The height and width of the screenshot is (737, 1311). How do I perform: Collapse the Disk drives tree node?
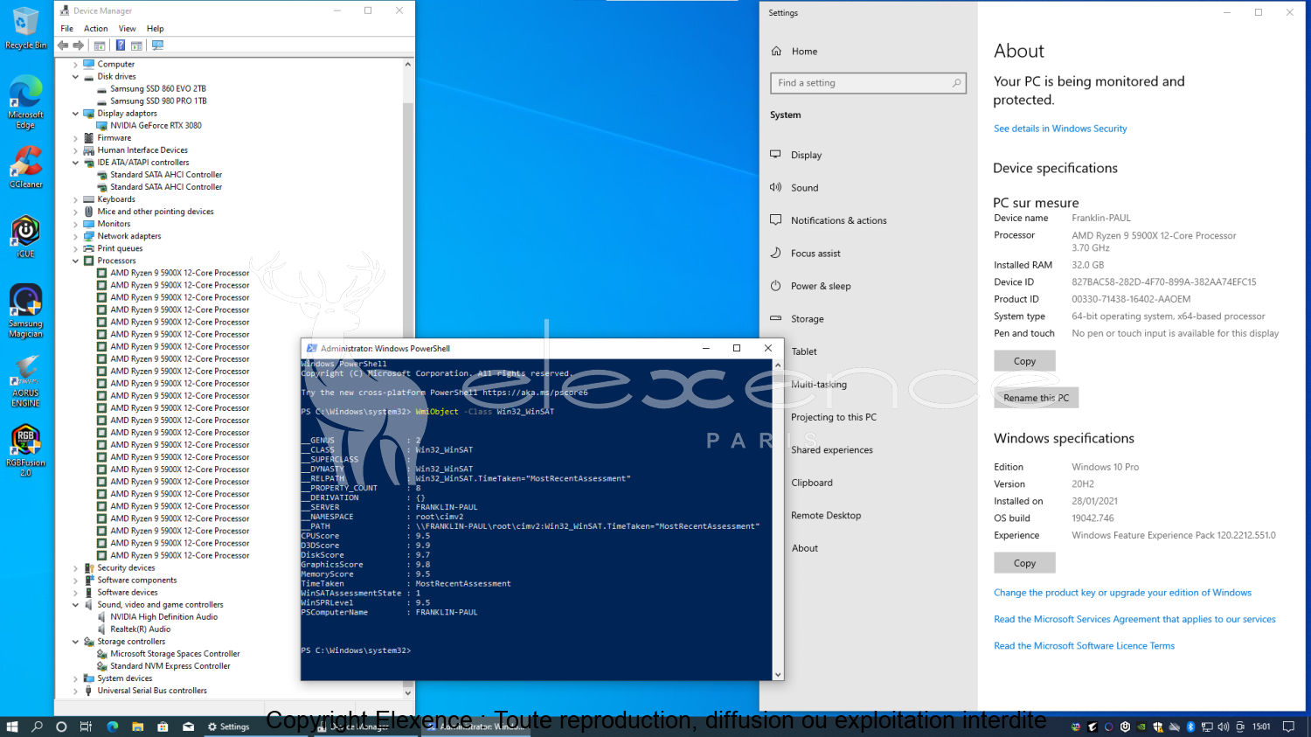coord(75,77)
